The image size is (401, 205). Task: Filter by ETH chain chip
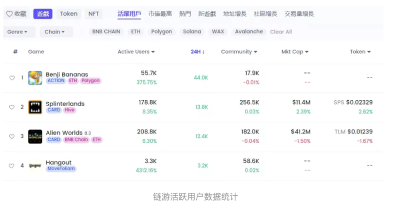coord(135,32)
